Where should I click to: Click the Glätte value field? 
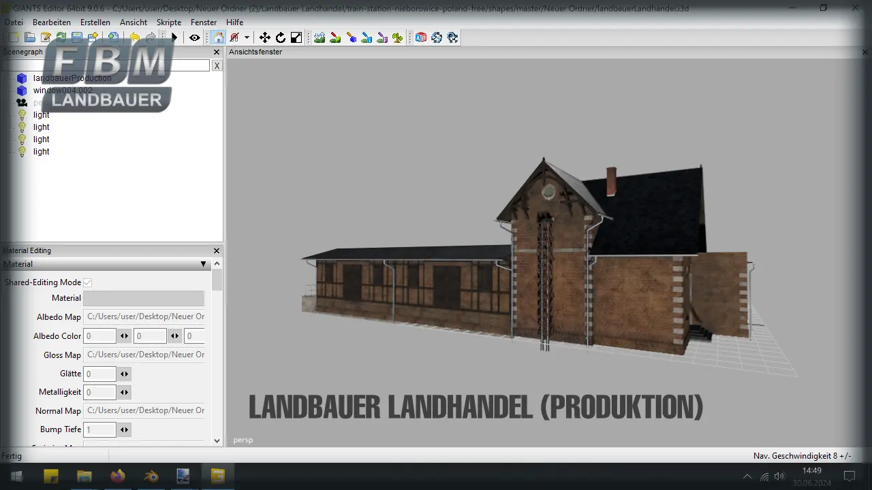click(99, 374)
